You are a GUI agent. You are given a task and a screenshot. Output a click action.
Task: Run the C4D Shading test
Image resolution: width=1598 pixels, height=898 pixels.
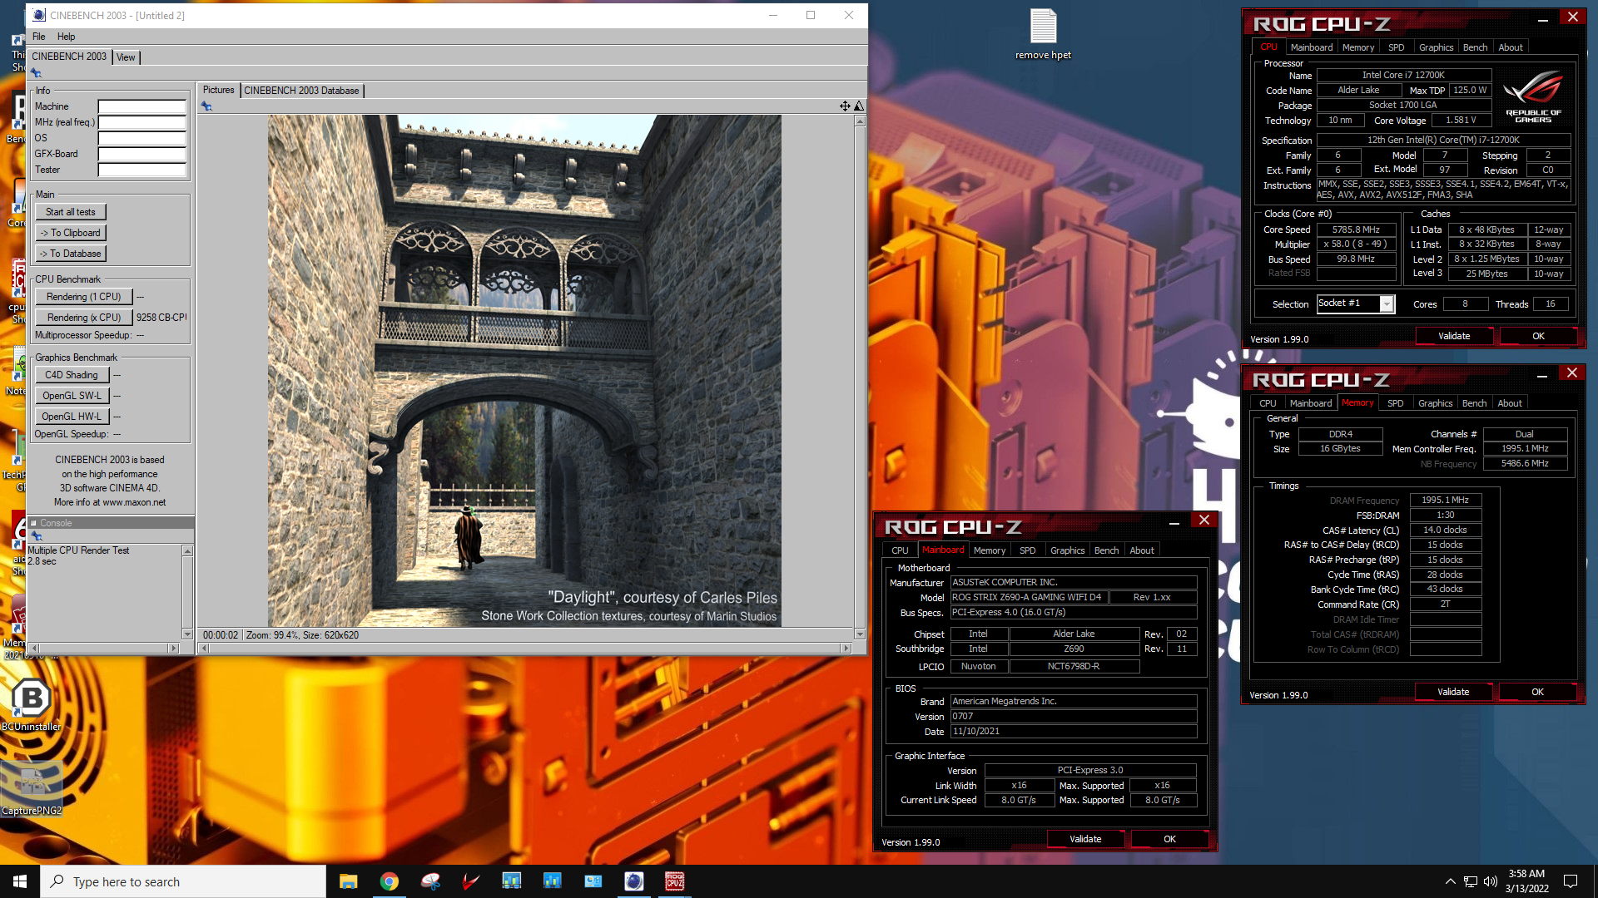click(x=72, y=375)
